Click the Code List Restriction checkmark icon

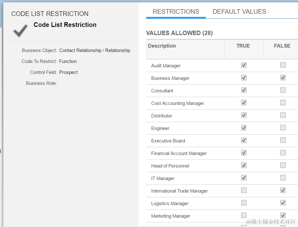tap(20, 30)
